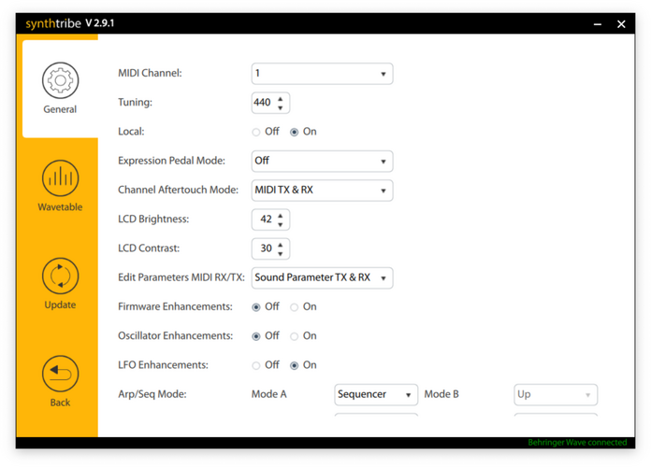The width and height of the screenshot is (651, 467).
Task: Click the Update circular arrows icon
Action: pos(60,276)
